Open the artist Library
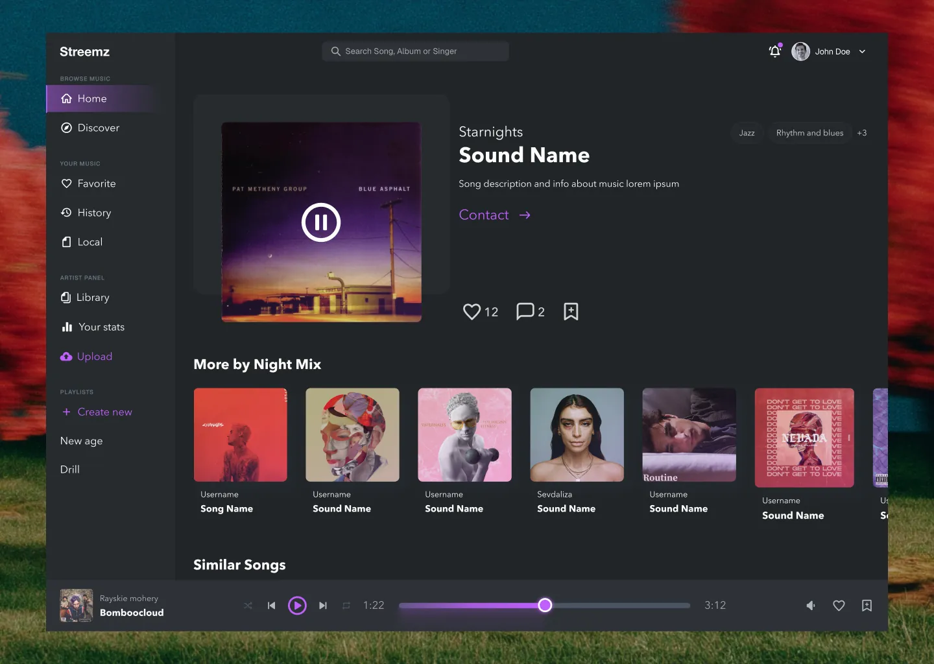The width and height of the screenshot is (934, 664). point(85,298)
